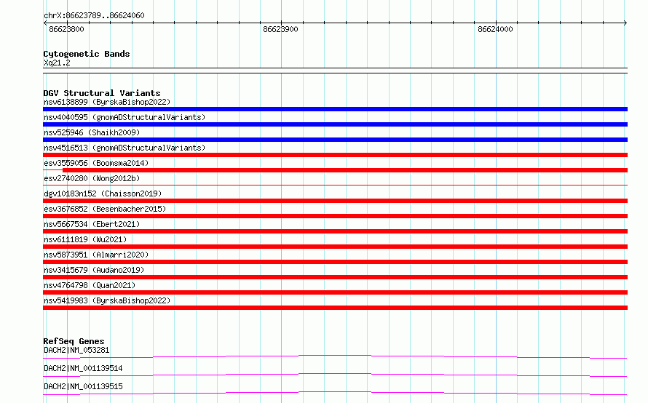648x403 pixels.
Task: Open DACH2|NM_001139514 transcript label
Action: pyautogui.click(x=83, y=368)
